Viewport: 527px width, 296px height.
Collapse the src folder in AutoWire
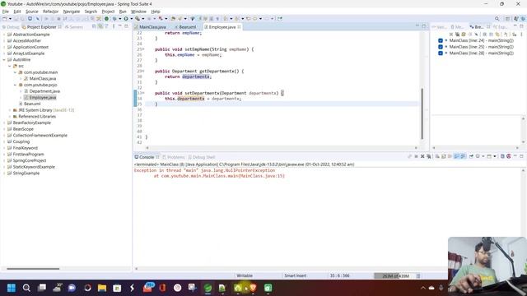tap(9, 66)
